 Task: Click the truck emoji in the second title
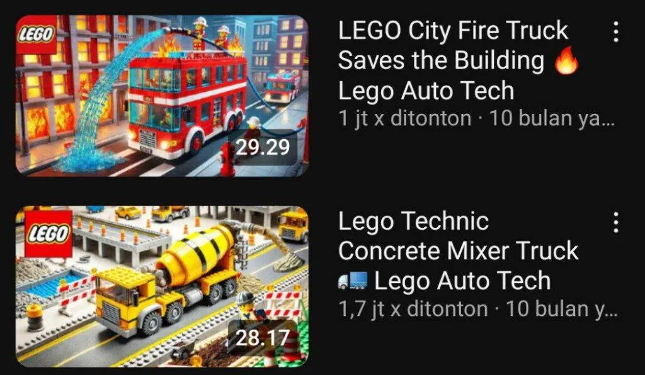[x=353, y=281]
